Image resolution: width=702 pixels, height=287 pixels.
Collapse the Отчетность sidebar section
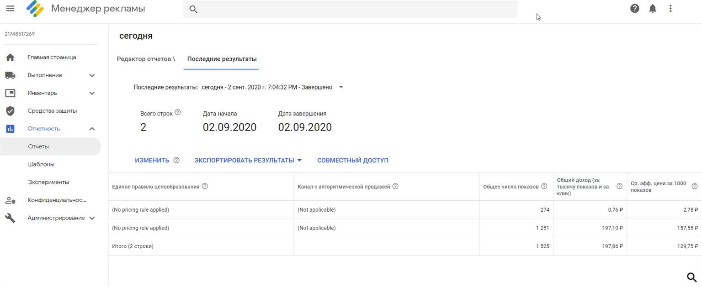tap(92, 129)
